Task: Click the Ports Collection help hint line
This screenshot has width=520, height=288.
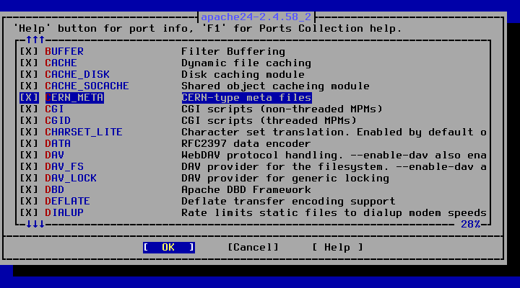Action: 207,29
